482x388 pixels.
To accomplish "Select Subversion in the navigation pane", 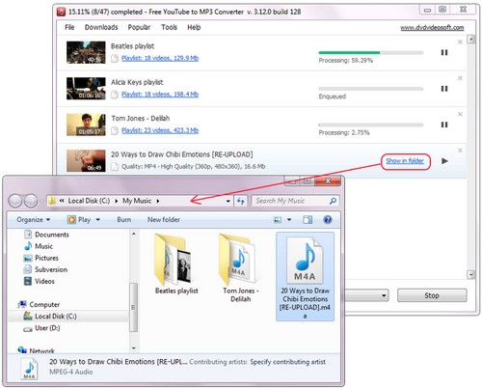I will (45, 269).
